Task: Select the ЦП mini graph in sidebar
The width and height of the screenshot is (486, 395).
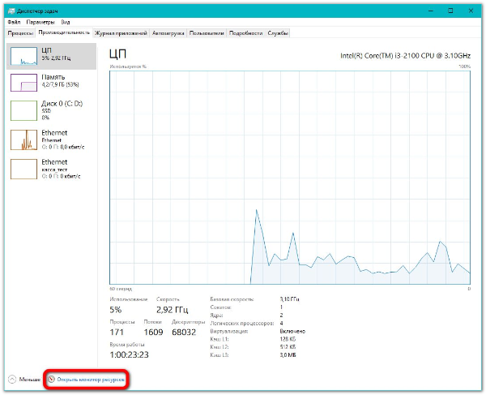Action: pyautogui.click(x=24, y=55)
